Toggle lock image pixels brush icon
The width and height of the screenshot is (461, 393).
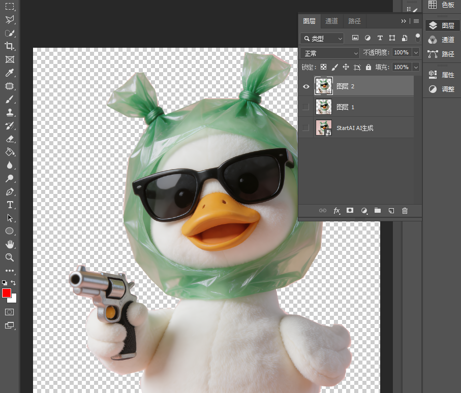point(334,67)
